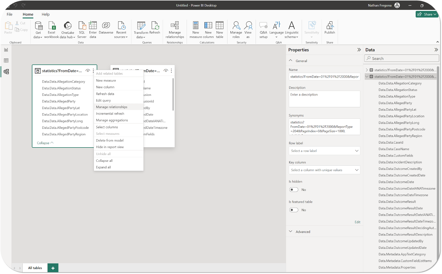Viewport: 442px width, 274px height.
Task: Select 'Manage relationships' in context menu
Action: [112, 107]
